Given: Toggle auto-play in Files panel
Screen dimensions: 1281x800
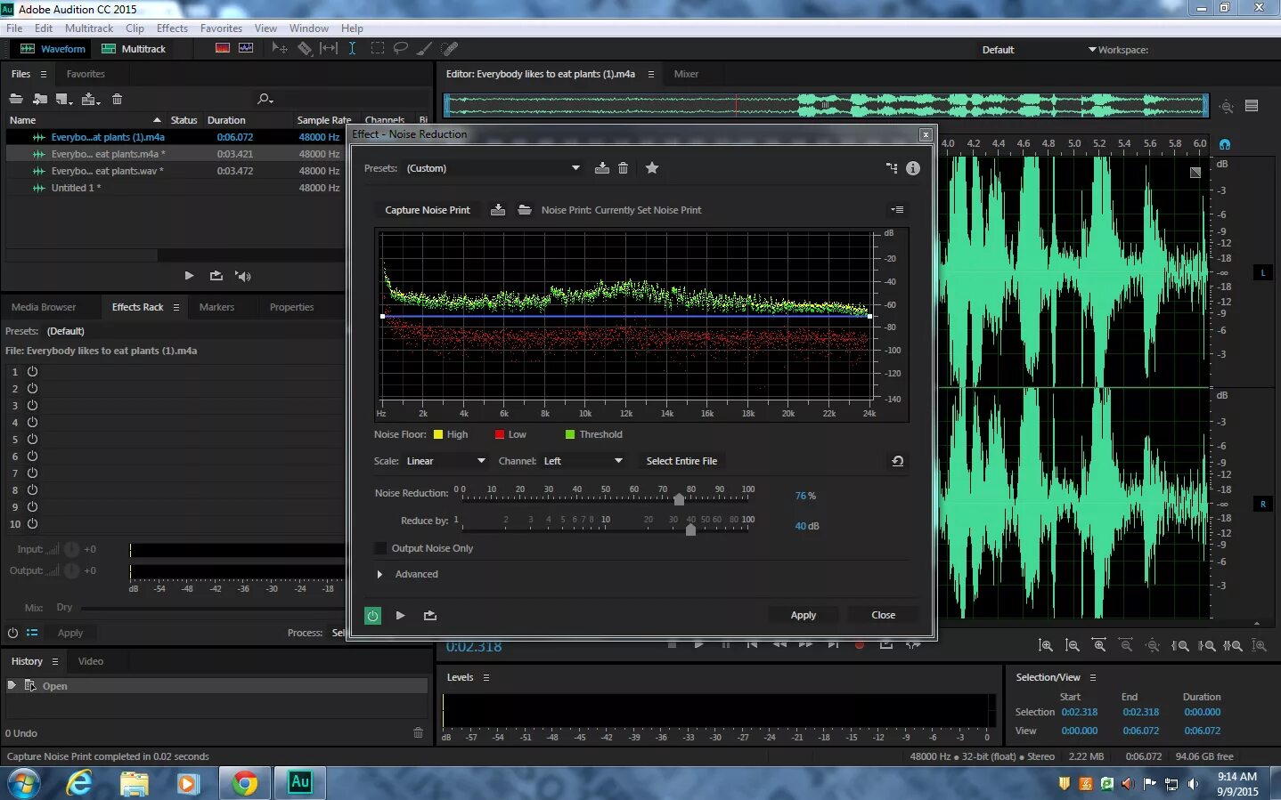Looking at the screenshot, I should tap(243, 276).
